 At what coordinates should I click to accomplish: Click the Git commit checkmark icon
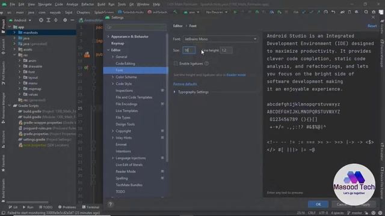click(311, 12)
